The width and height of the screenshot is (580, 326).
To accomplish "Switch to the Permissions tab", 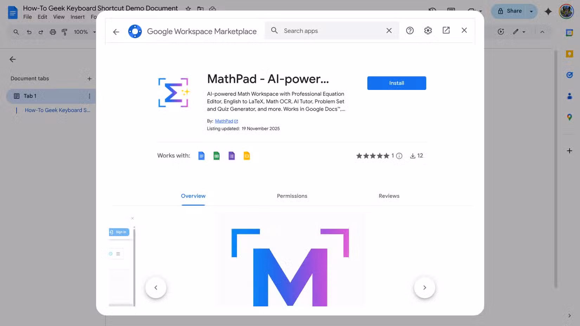I will (292, 196).
